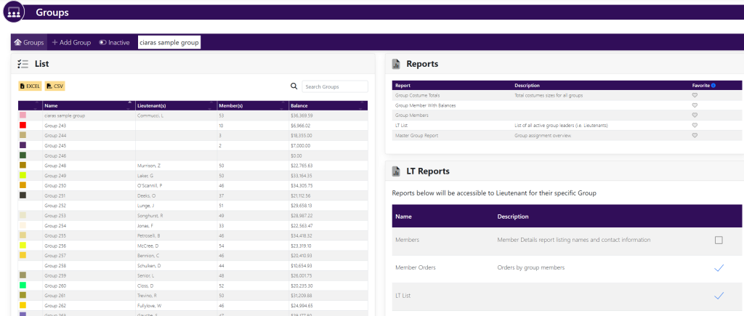This screenshot has width=744, height=316.
Task: Click the List panel checklist icon
Action: 23,64
